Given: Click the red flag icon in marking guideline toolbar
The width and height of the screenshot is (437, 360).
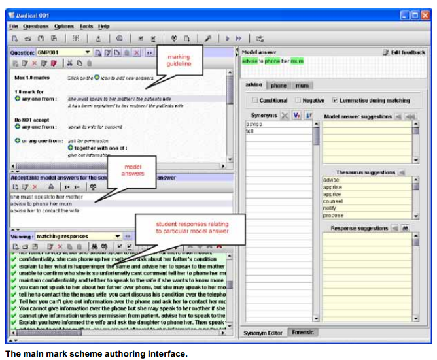Looking at the screenshot, I should (x=54, y=63).
